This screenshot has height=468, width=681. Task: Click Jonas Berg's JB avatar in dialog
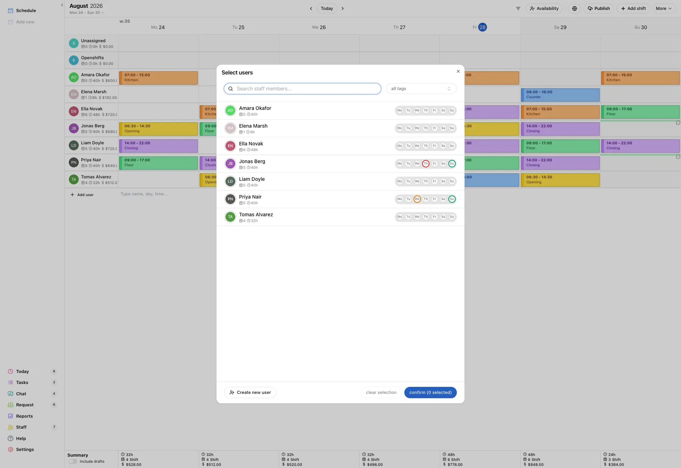[x=230, y=164]
